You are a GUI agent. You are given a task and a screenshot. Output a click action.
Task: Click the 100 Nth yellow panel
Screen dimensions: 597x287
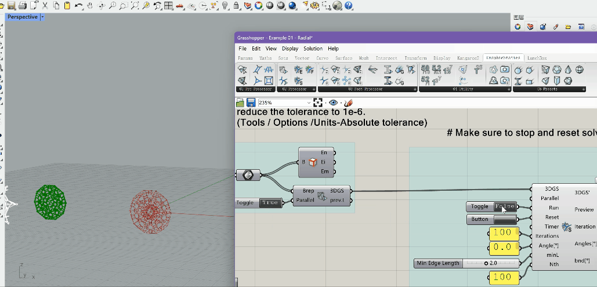504,277
